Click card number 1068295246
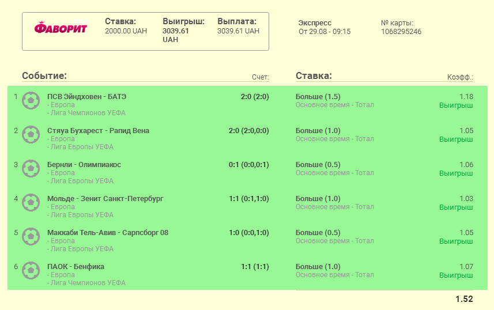 click(x=401, y=32)
